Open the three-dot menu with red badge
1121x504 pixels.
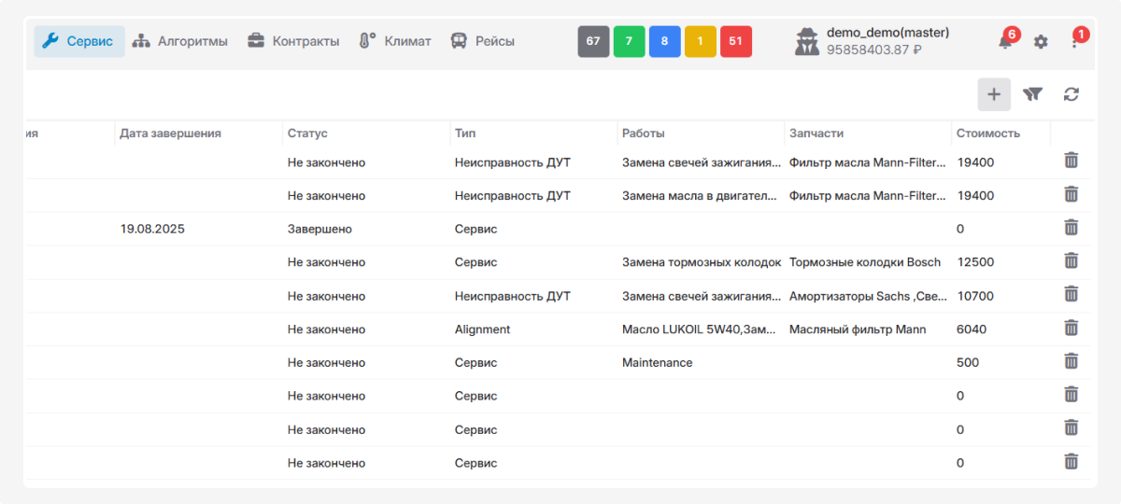point(1075,42)
